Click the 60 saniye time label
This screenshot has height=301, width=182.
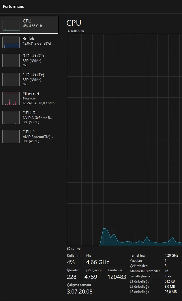coord(74,249)
